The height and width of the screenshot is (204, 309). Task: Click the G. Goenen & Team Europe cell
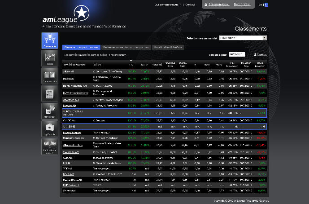tap(108, 174)
